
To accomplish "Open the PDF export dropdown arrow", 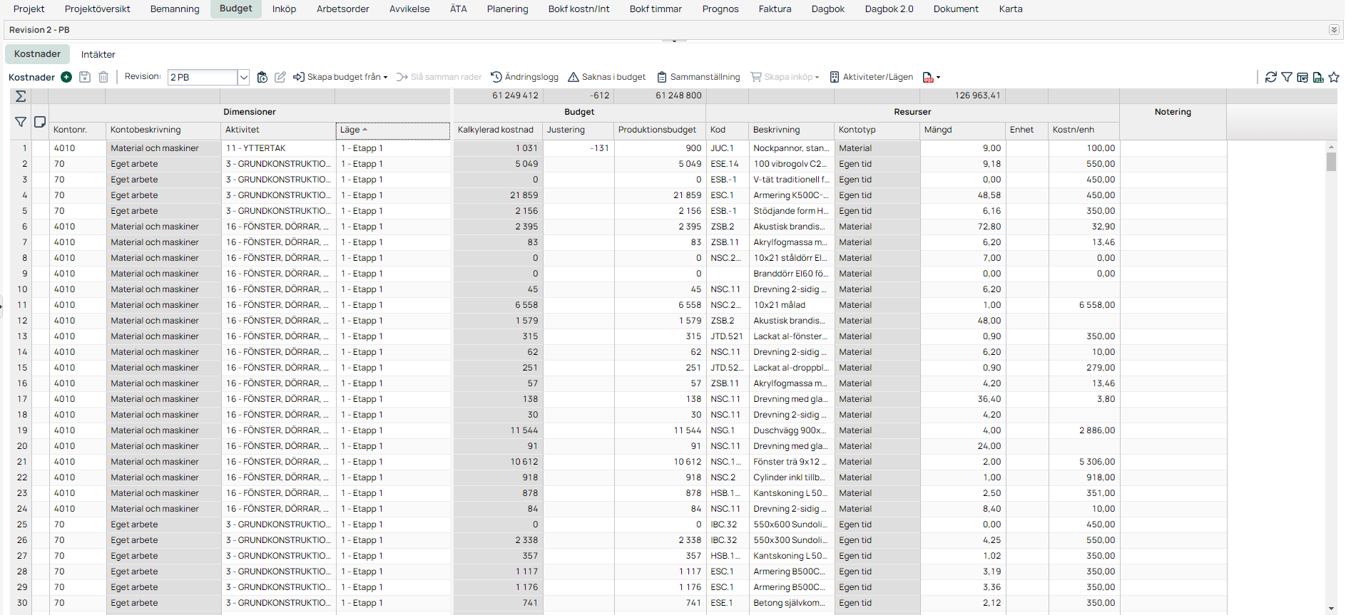I will click(938, 77).
